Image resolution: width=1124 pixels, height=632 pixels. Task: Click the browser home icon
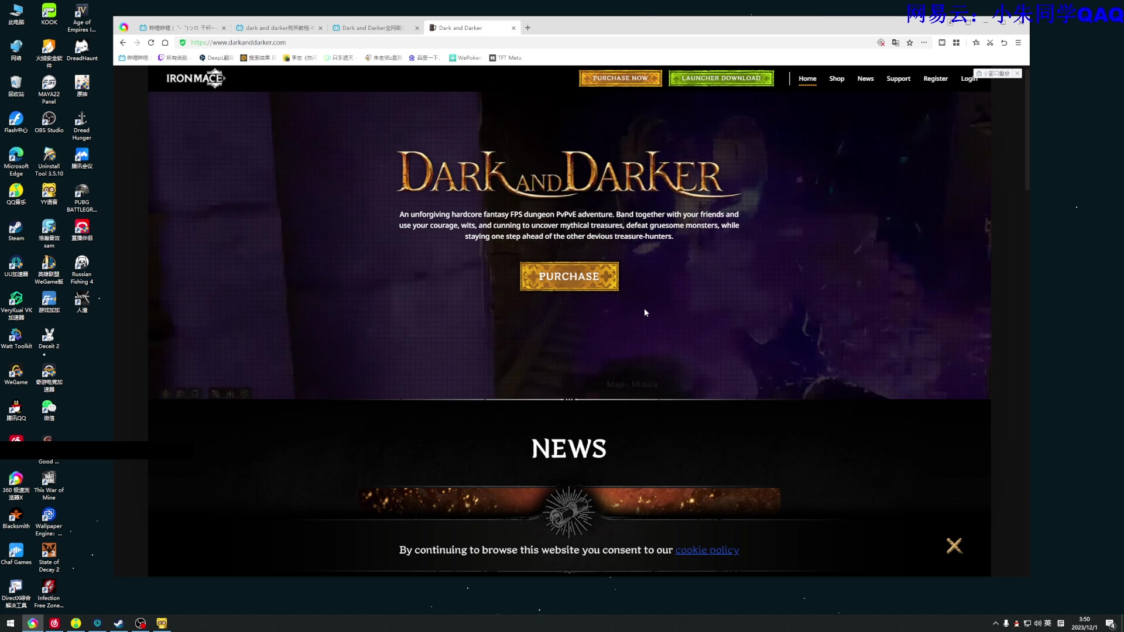point(165,43)
